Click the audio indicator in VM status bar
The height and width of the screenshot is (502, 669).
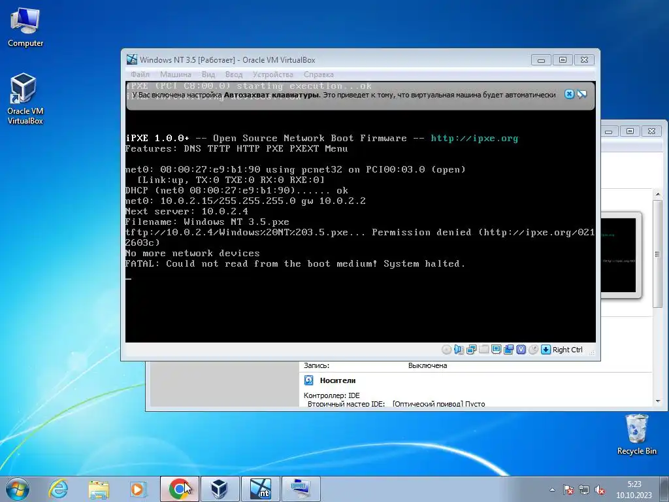(459, 350)
